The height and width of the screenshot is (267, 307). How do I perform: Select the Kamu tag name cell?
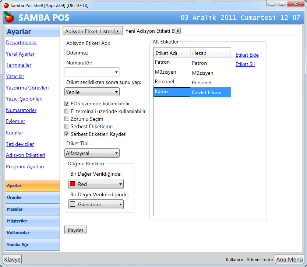(172, 92)
